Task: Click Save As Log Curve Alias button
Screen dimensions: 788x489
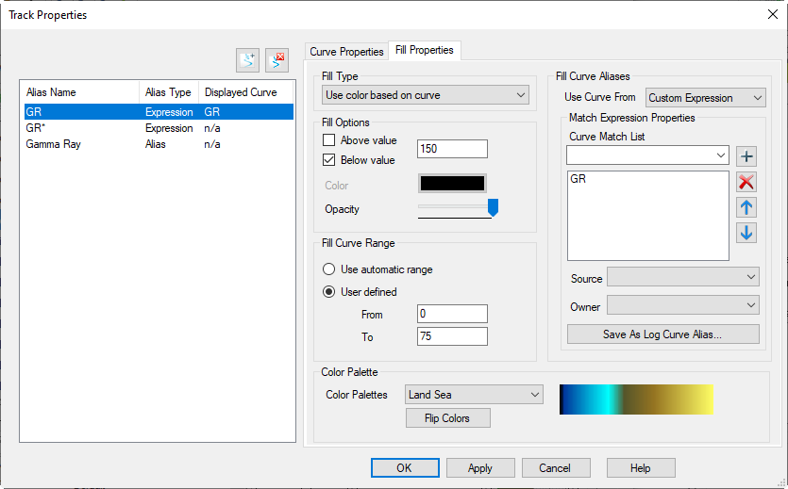Action: click(662, 334)
